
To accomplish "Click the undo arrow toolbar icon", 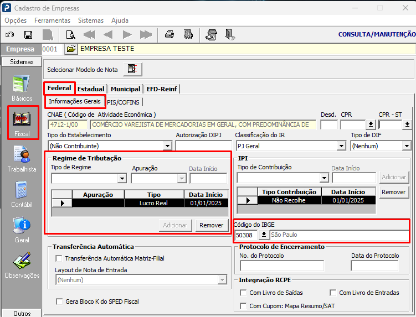I will click(10, 35).
